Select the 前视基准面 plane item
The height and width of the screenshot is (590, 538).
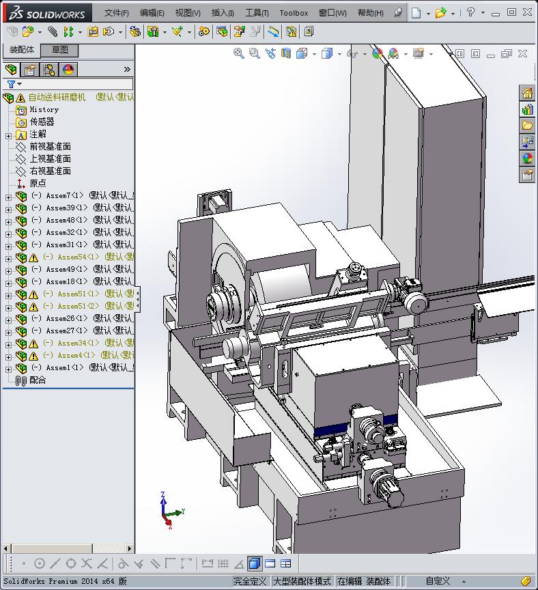click(x=51, y=146)
